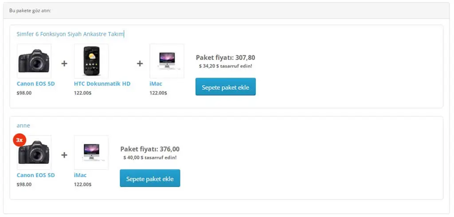Open HTC Dokunmatik HD product link

(x=102, y=84)
